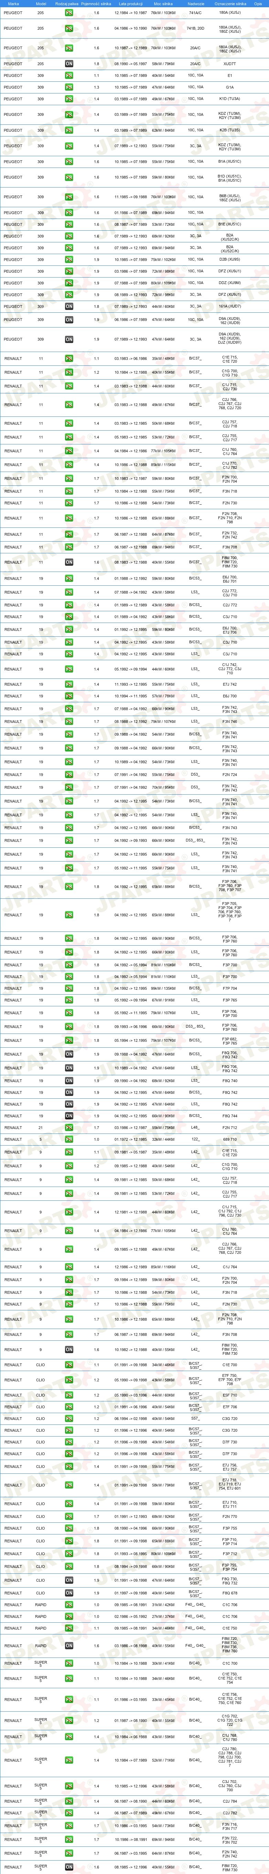Select the 75kW / 102KM power cell
Screen dimensions: 269x1874
[163, 260]
